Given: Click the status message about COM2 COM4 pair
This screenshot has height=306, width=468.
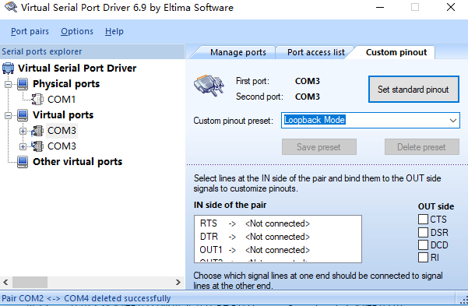Looking at the screenshot, I should (x=86, y=298).
